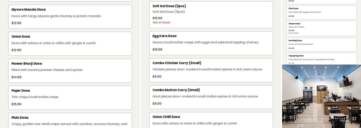361x128 pixels.
Task: Select the Egg Kara Dosa item
Action: [211, 43]
